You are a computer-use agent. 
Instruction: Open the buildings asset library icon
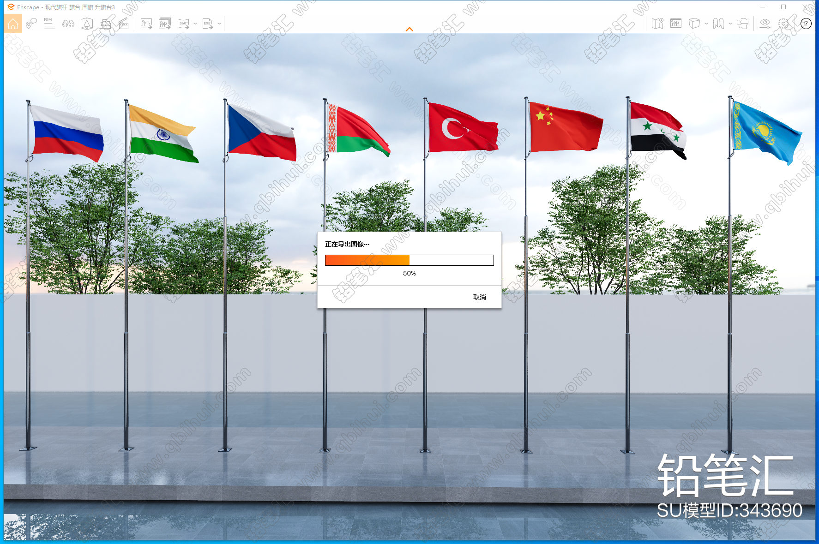pyautogui.click(x=105, y=24)
